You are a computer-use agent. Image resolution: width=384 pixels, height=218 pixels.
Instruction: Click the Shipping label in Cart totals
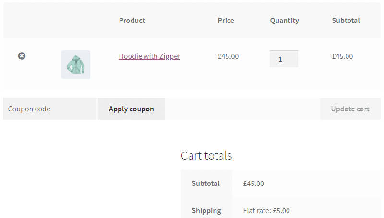click(206, 211)
